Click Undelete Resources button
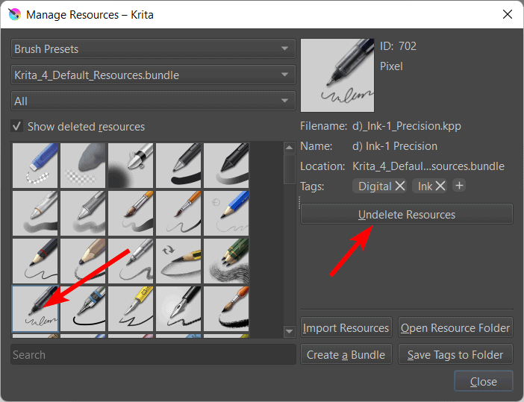Screen dimensions: 524x402 406,214
